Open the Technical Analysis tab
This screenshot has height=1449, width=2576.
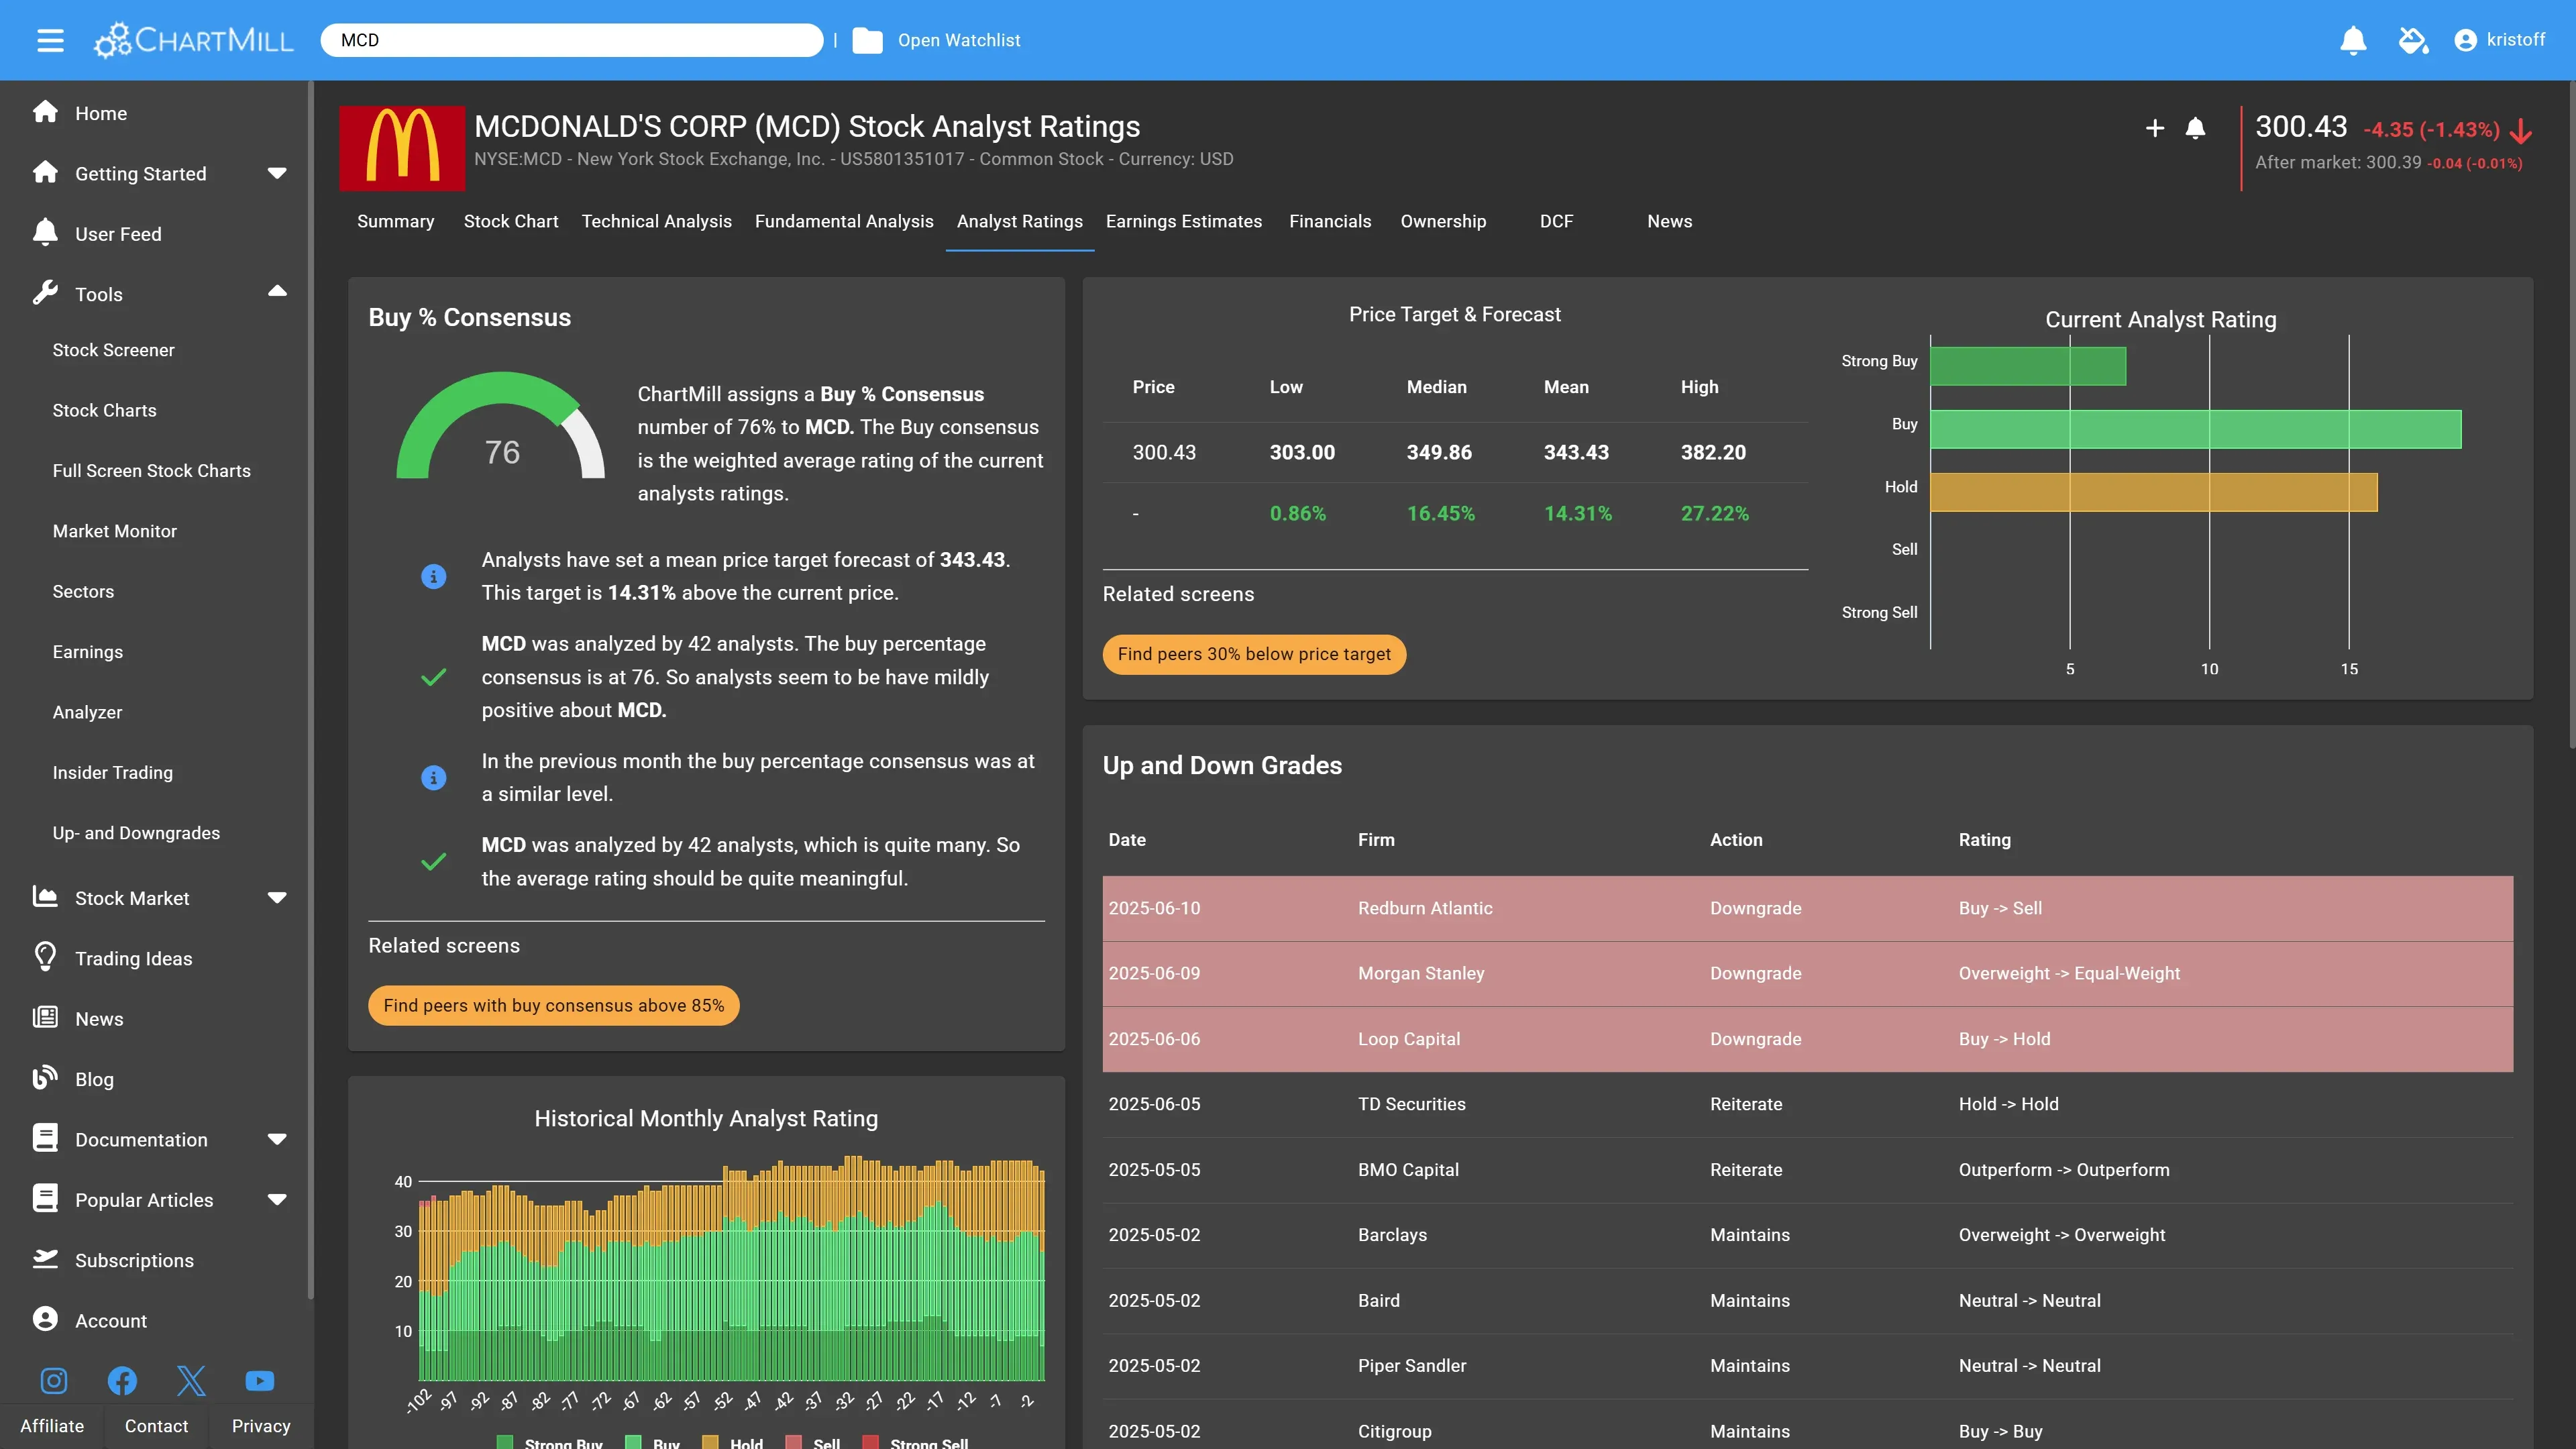[x=657, y=221]
